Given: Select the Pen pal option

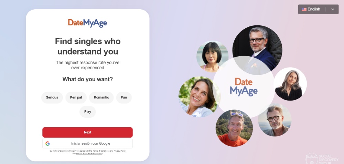Looking at the screenshot, I should 76,97.
